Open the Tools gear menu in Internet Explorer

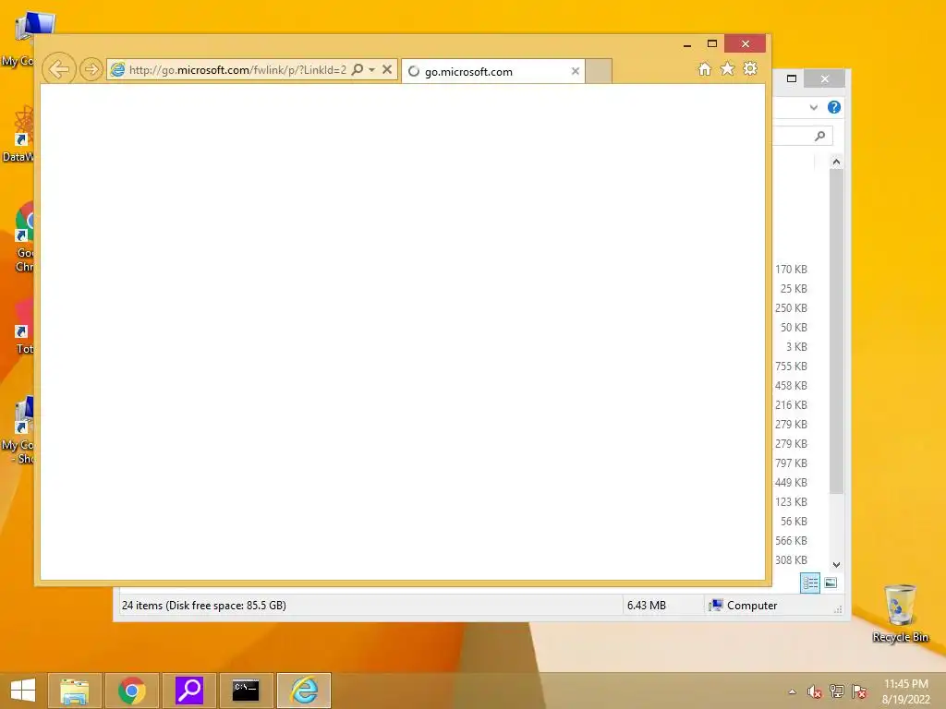coord(750,68)
